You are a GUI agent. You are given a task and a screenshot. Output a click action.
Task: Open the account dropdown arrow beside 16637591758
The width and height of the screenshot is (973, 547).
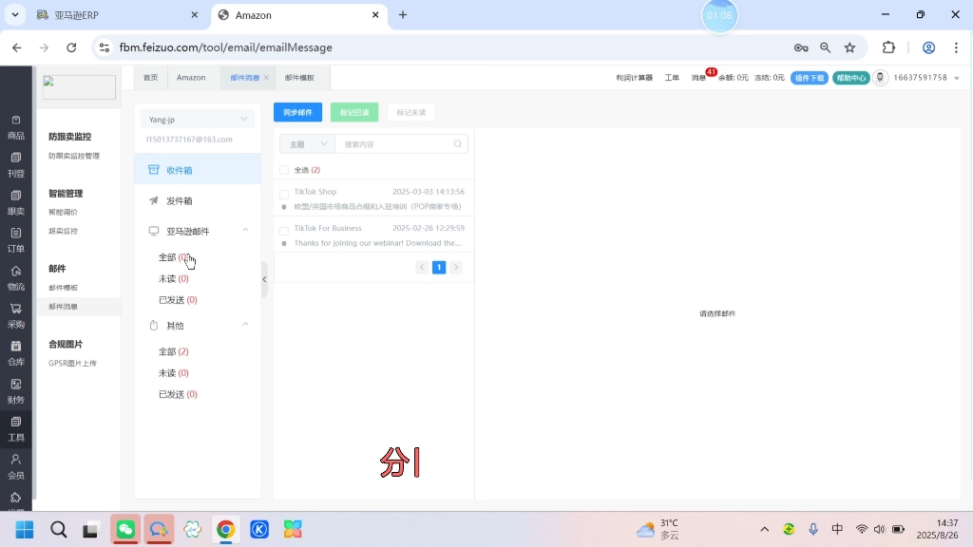point(956,78)
